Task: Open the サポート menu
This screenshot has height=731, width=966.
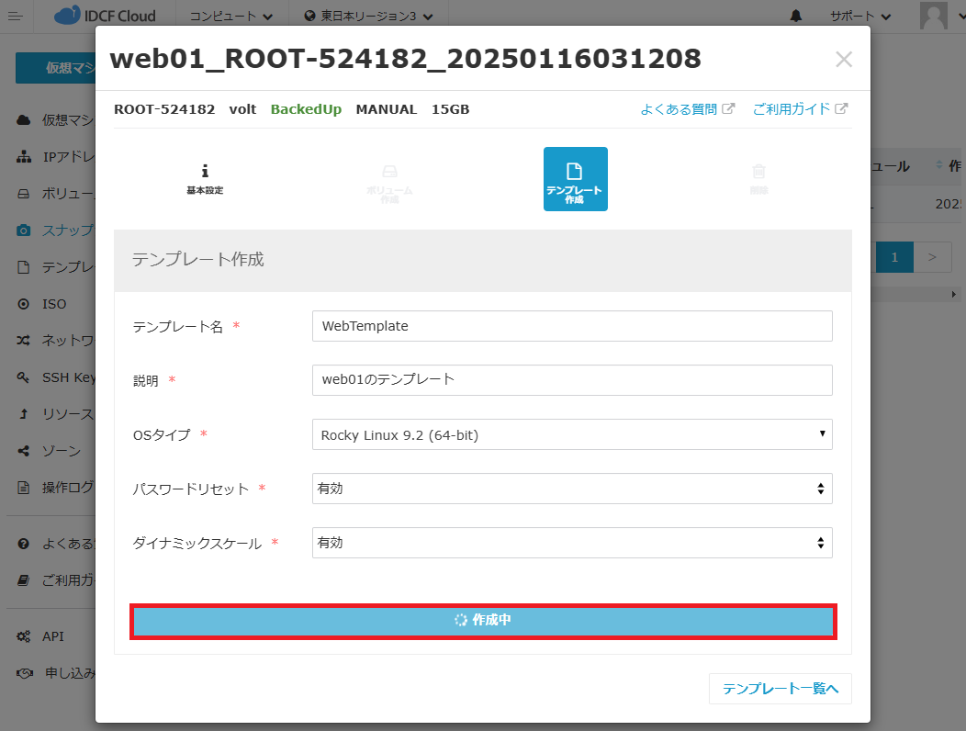Action: click(x=859, y=16)
